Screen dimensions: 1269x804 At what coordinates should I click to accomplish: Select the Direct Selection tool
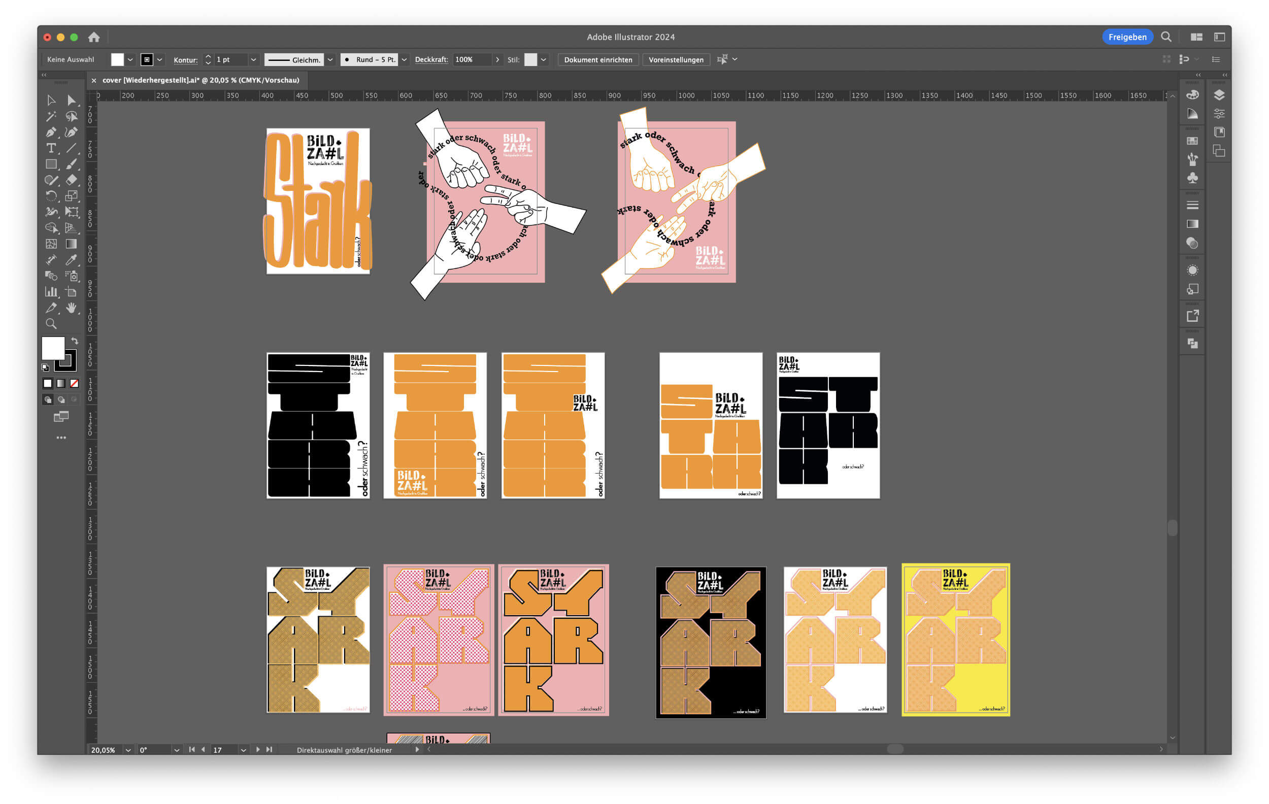[x=71, y=100]
